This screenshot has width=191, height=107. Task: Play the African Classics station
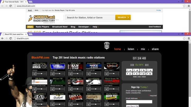tap(88, 105)
